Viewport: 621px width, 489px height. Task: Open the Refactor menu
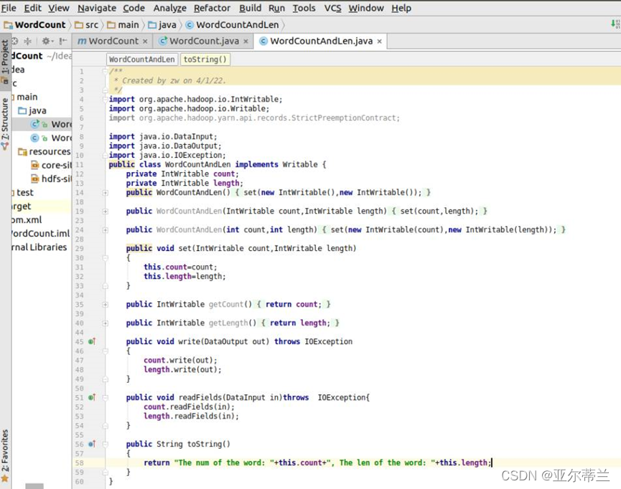(212, 8)
